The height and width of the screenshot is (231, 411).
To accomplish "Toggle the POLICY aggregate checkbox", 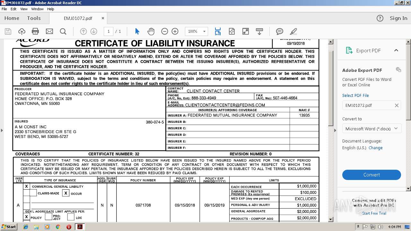I will [x=26, y=217].
